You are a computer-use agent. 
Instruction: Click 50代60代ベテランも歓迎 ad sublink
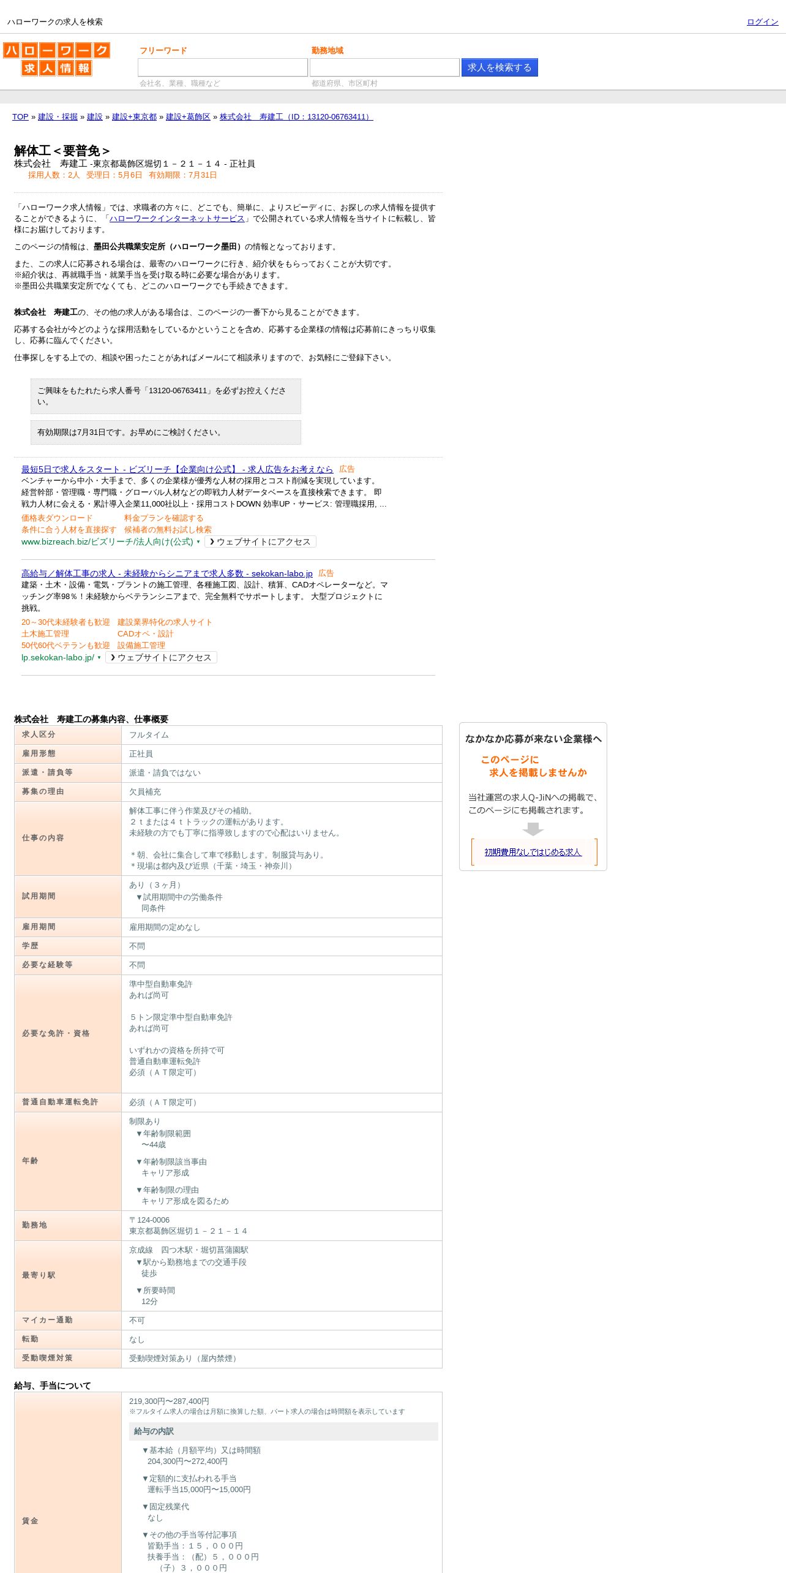(65, 646)
